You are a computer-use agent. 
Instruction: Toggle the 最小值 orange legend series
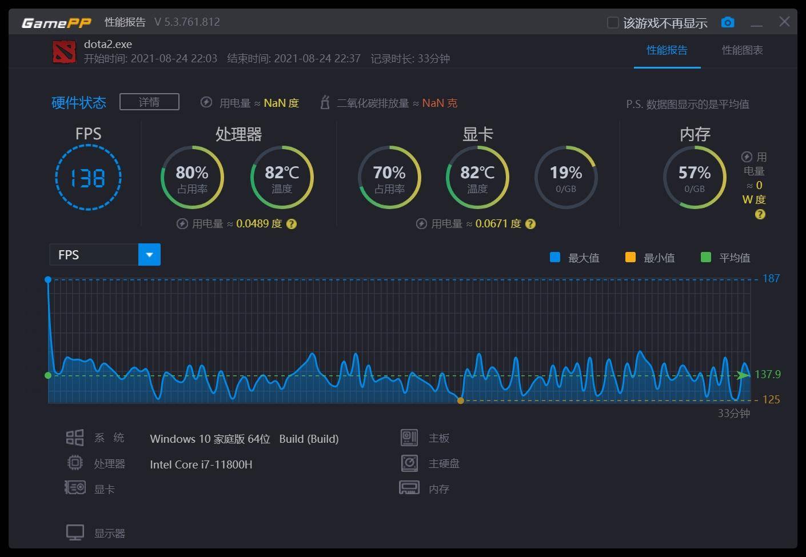tap(630, 257)
